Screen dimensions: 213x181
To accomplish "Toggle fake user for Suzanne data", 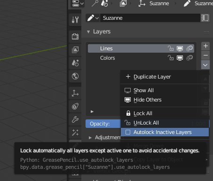I will click(205, 18).
